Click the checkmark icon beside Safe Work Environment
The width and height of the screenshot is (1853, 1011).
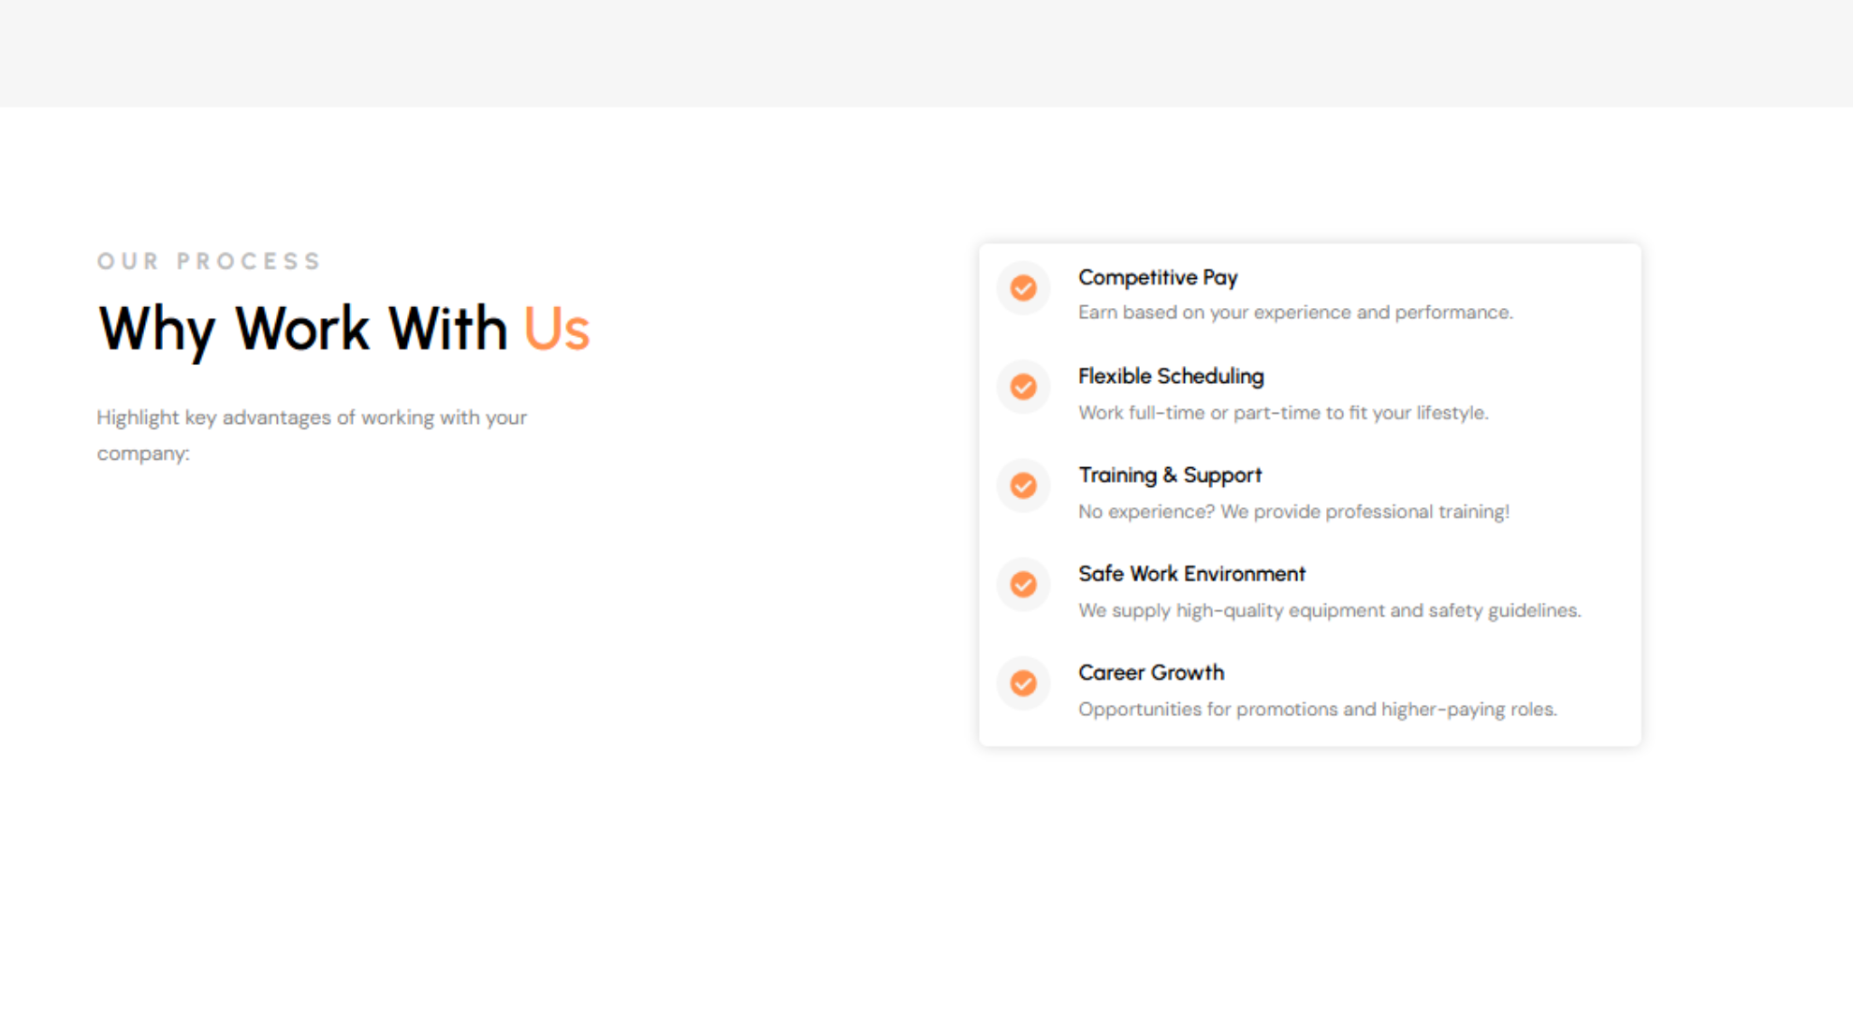(1023, 585)
